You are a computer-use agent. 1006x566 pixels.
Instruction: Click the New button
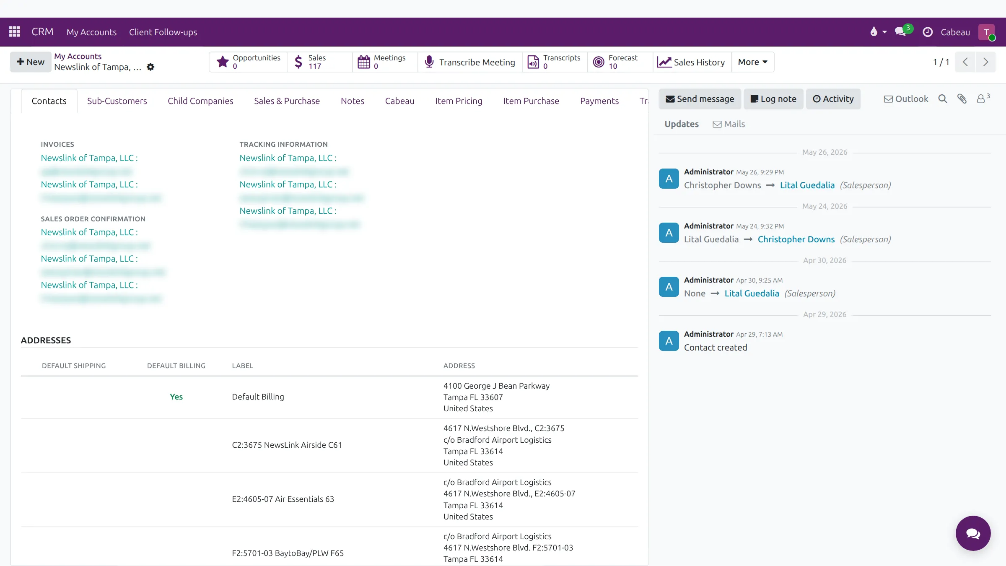[31, 62]
